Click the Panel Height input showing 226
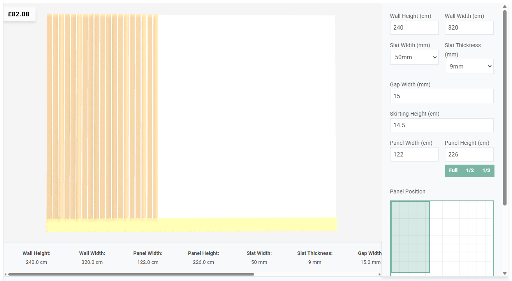512x281 pixels. (x=469, y=154)
